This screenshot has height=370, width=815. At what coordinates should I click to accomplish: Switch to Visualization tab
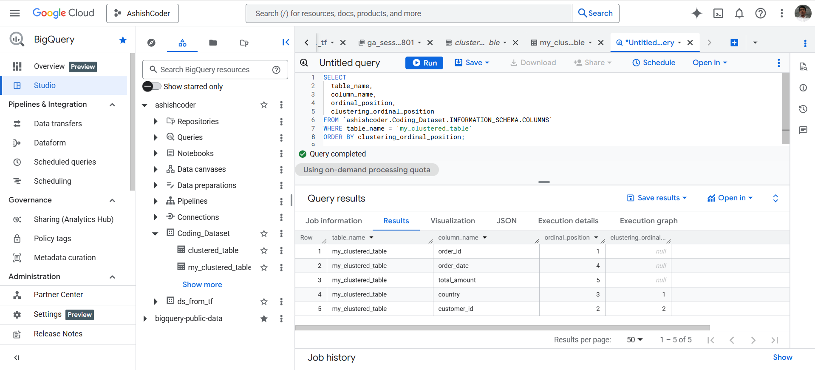tap(453, 221)
